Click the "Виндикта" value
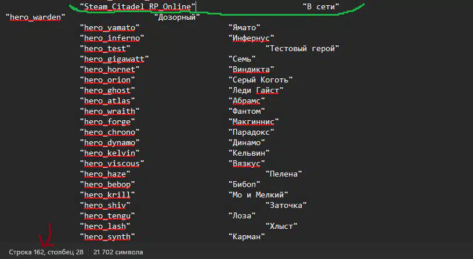The width and height of the screenshot is (473, 259). [251, 70]
